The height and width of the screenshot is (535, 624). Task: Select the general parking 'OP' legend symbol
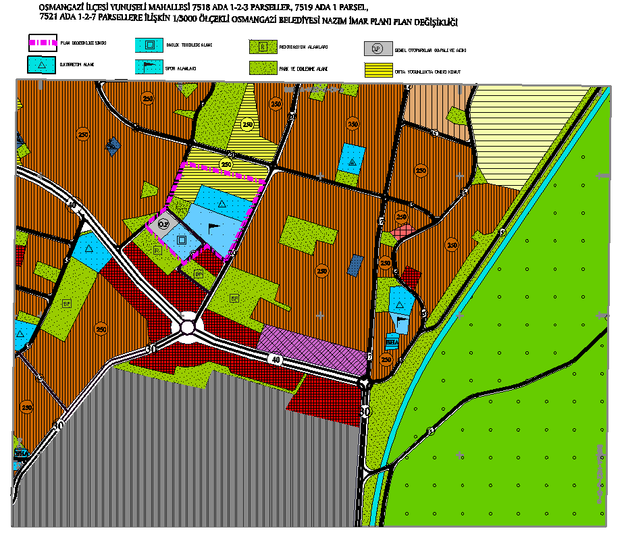[x=377, y=49]
